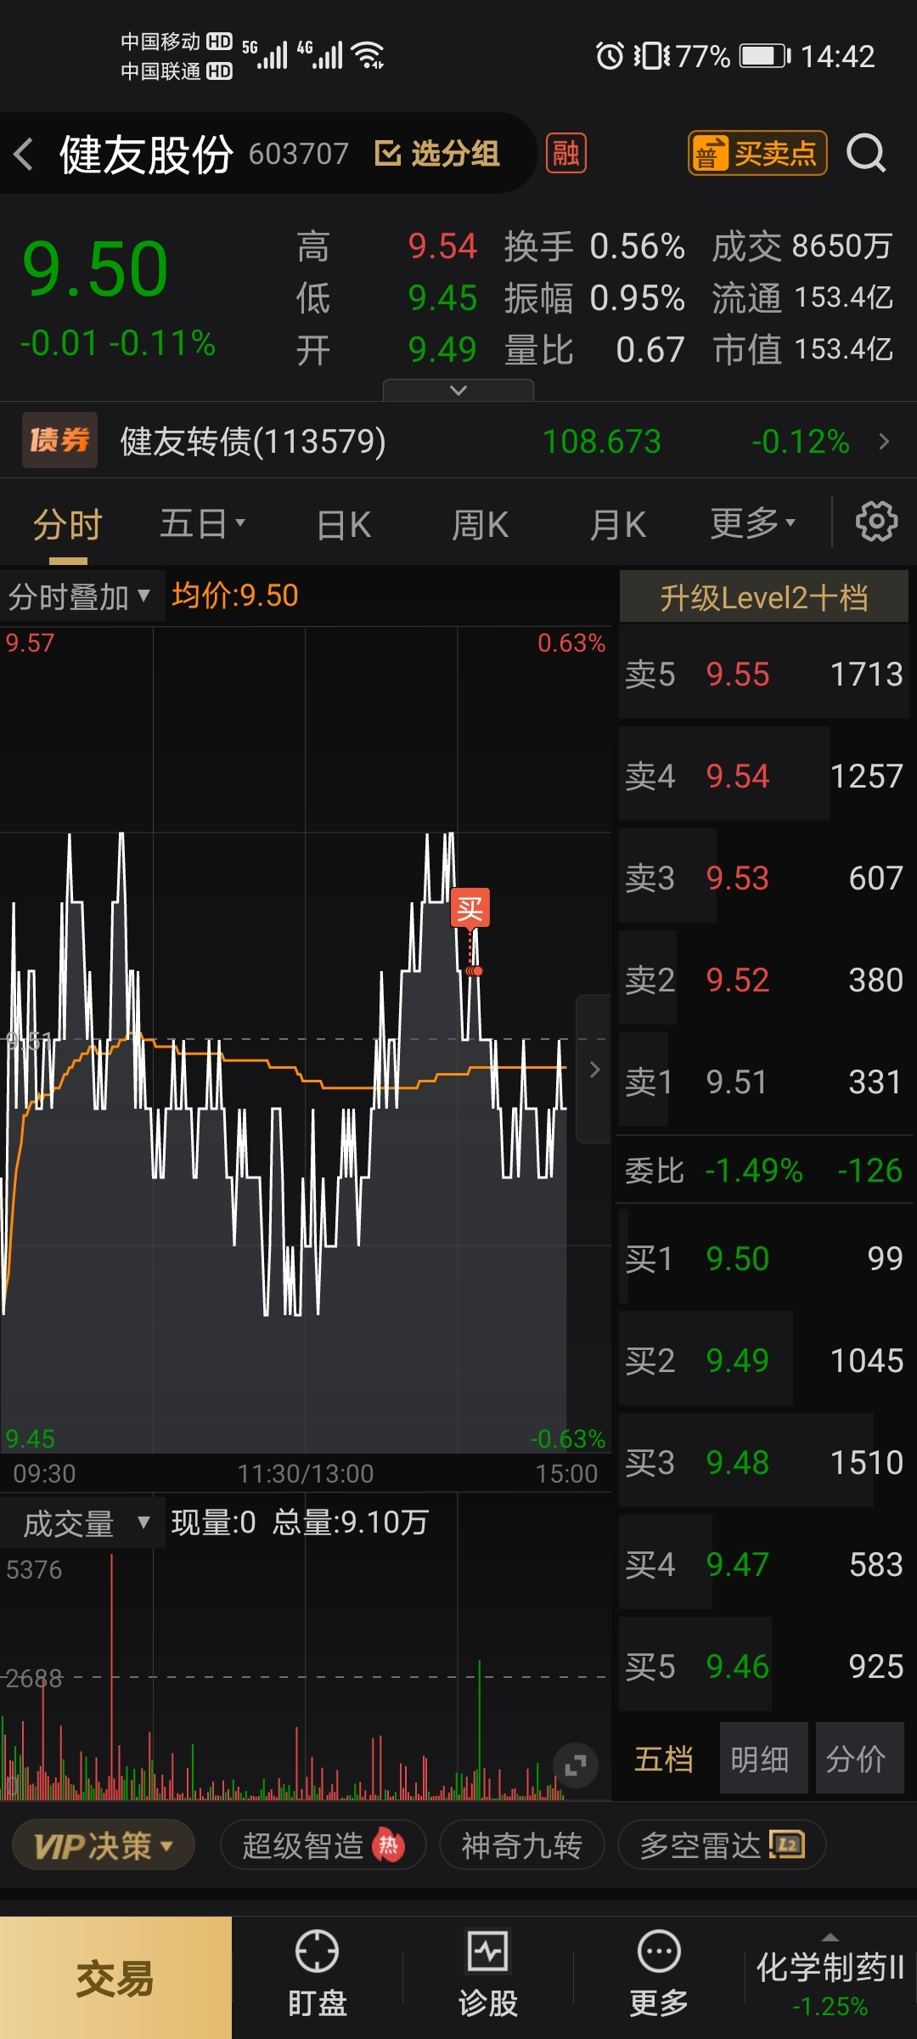Tap the gold 交易 trade button

point(115,1978)
